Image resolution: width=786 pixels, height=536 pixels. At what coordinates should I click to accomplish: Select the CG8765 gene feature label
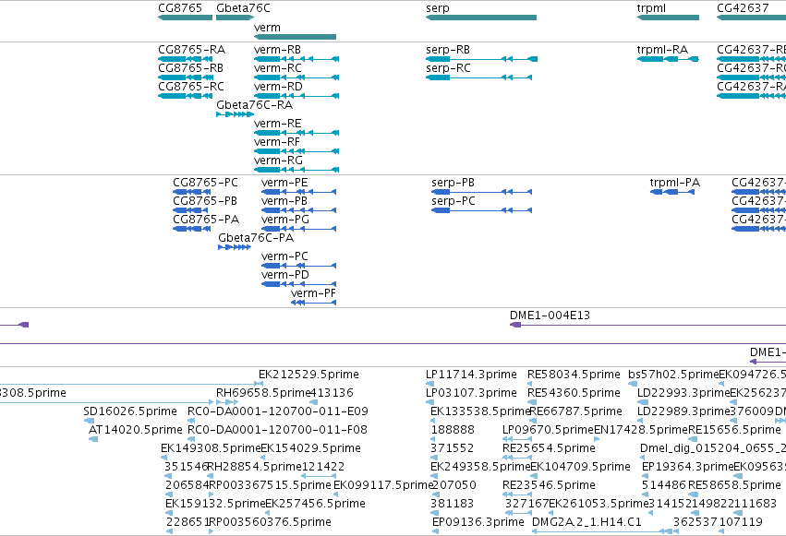(x=180, y=8)
